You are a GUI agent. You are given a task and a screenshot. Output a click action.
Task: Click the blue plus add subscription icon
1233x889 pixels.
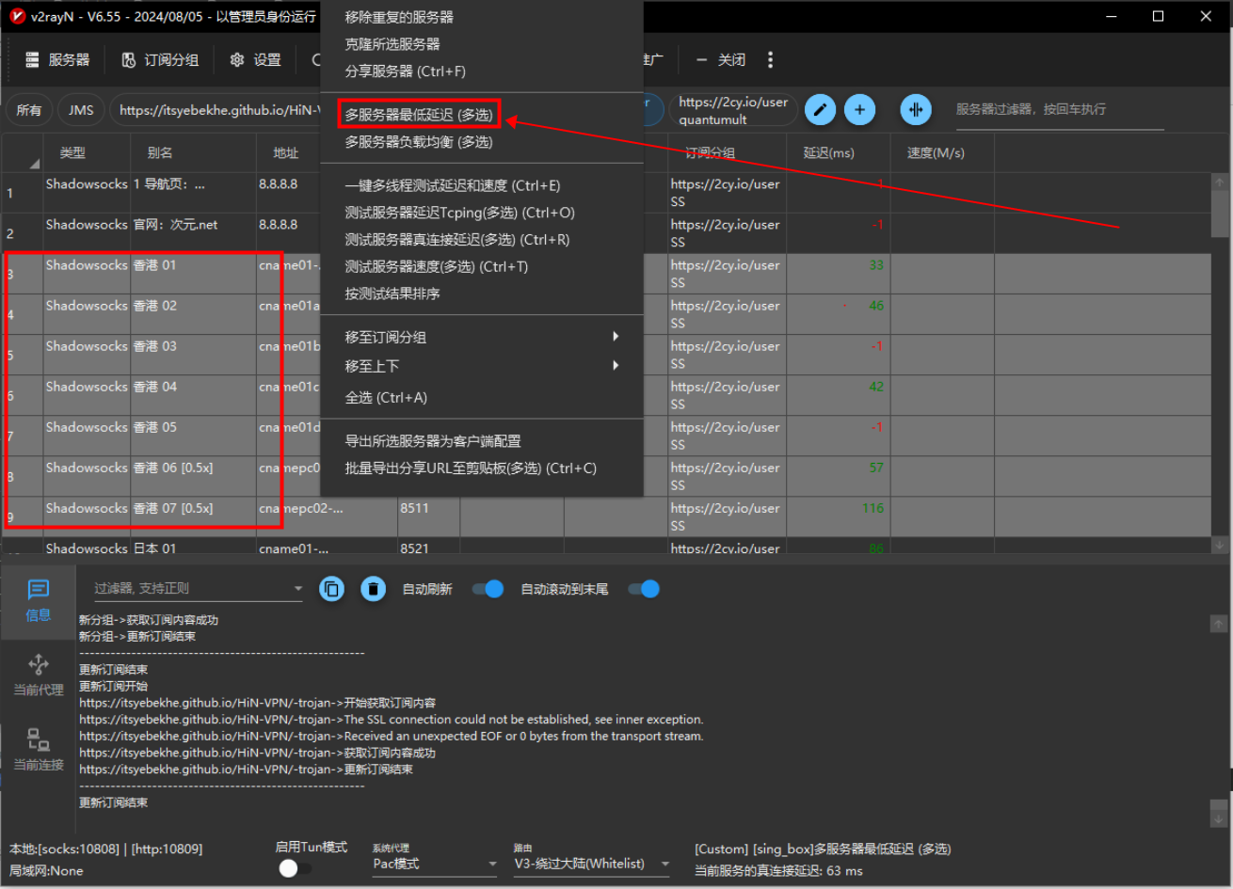859,109
